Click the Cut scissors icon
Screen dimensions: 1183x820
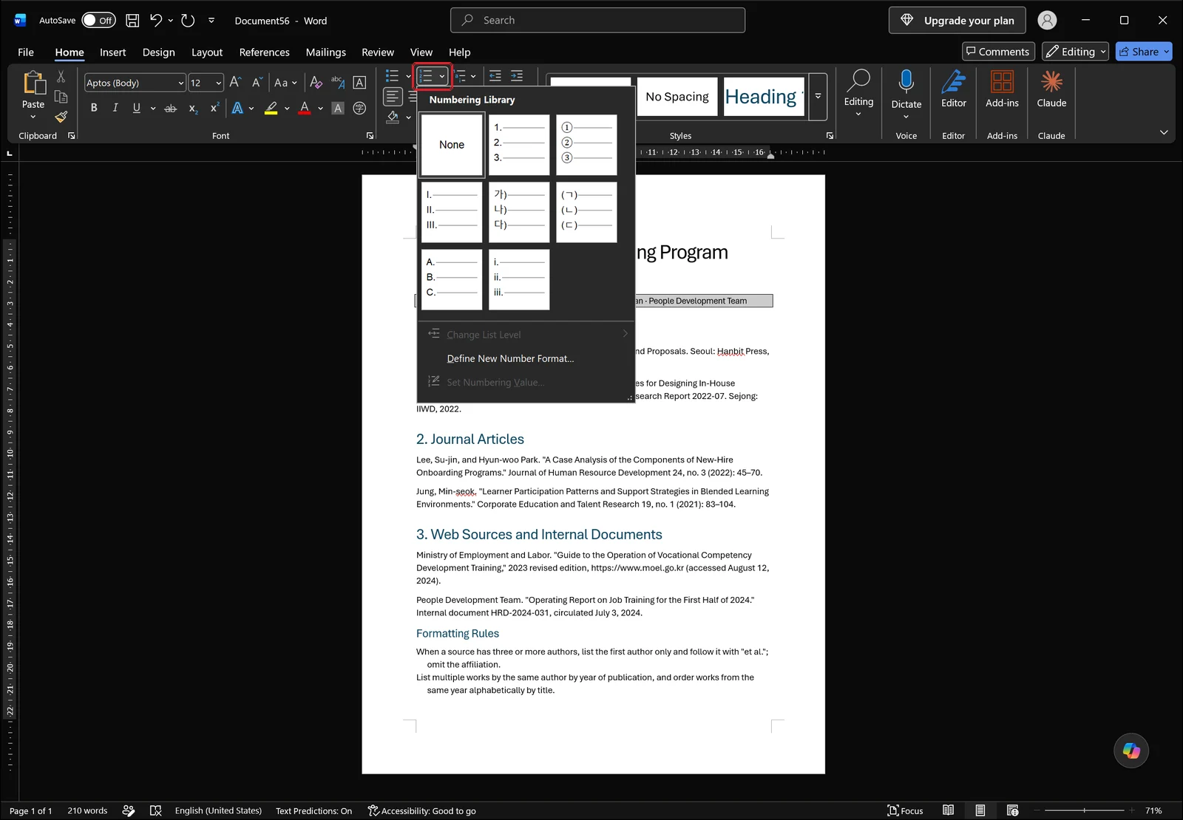pyautogui.click(x=61, y=76)
